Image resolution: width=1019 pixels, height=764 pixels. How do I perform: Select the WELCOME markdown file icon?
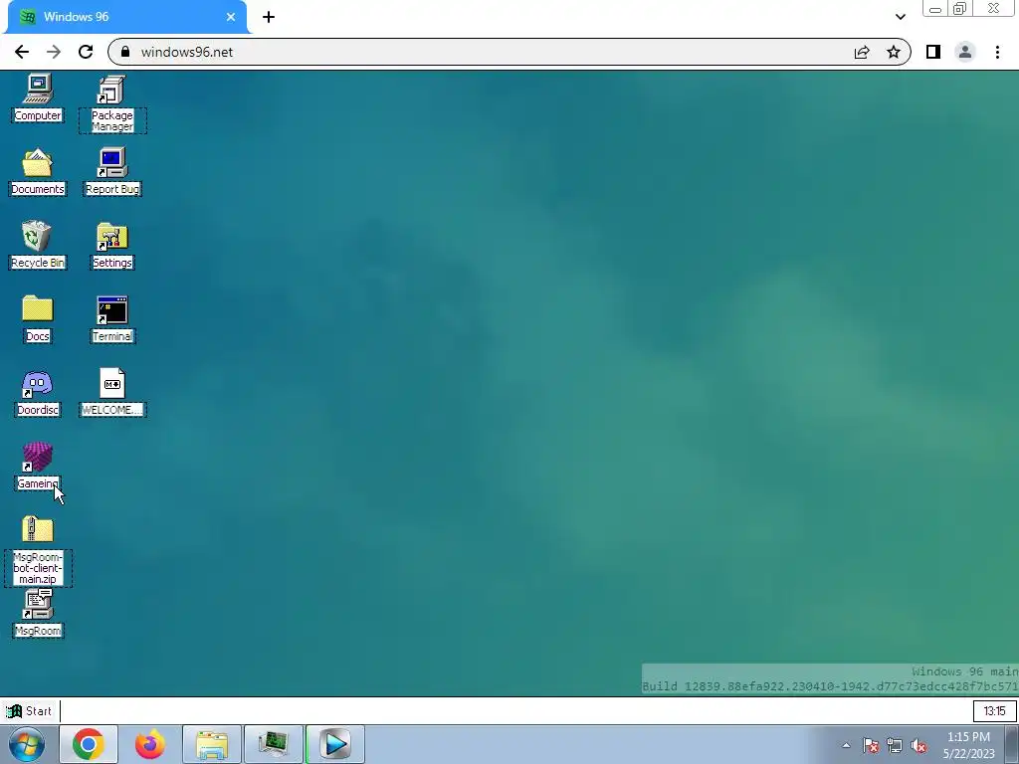[x=112, y=392]
